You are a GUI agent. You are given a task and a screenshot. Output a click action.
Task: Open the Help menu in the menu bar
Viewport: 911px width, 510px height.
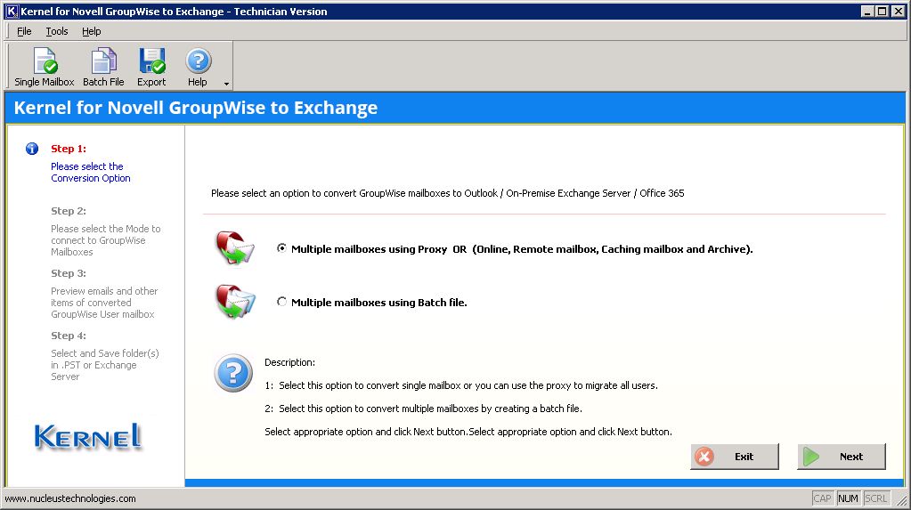click(91, 31)
